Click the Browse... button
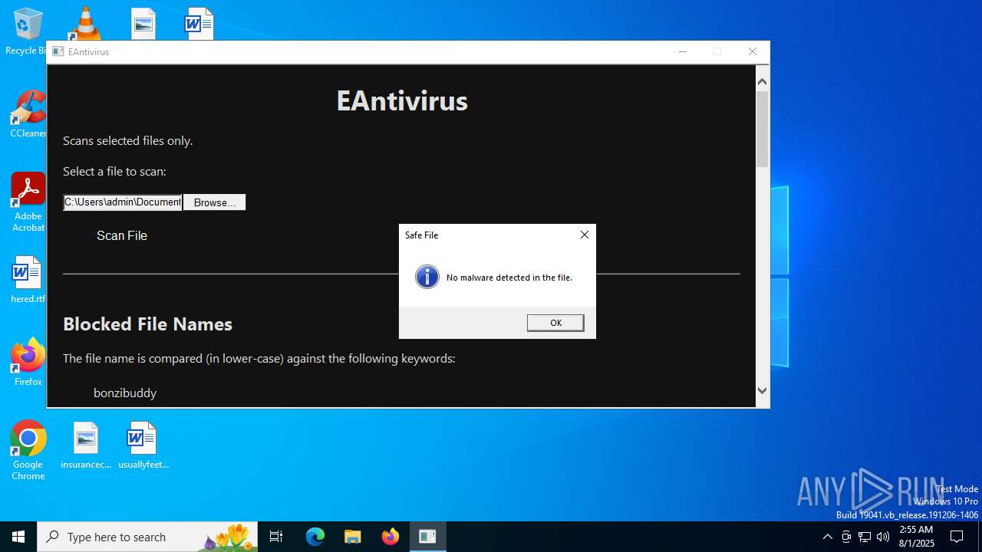 pos(214,202)
